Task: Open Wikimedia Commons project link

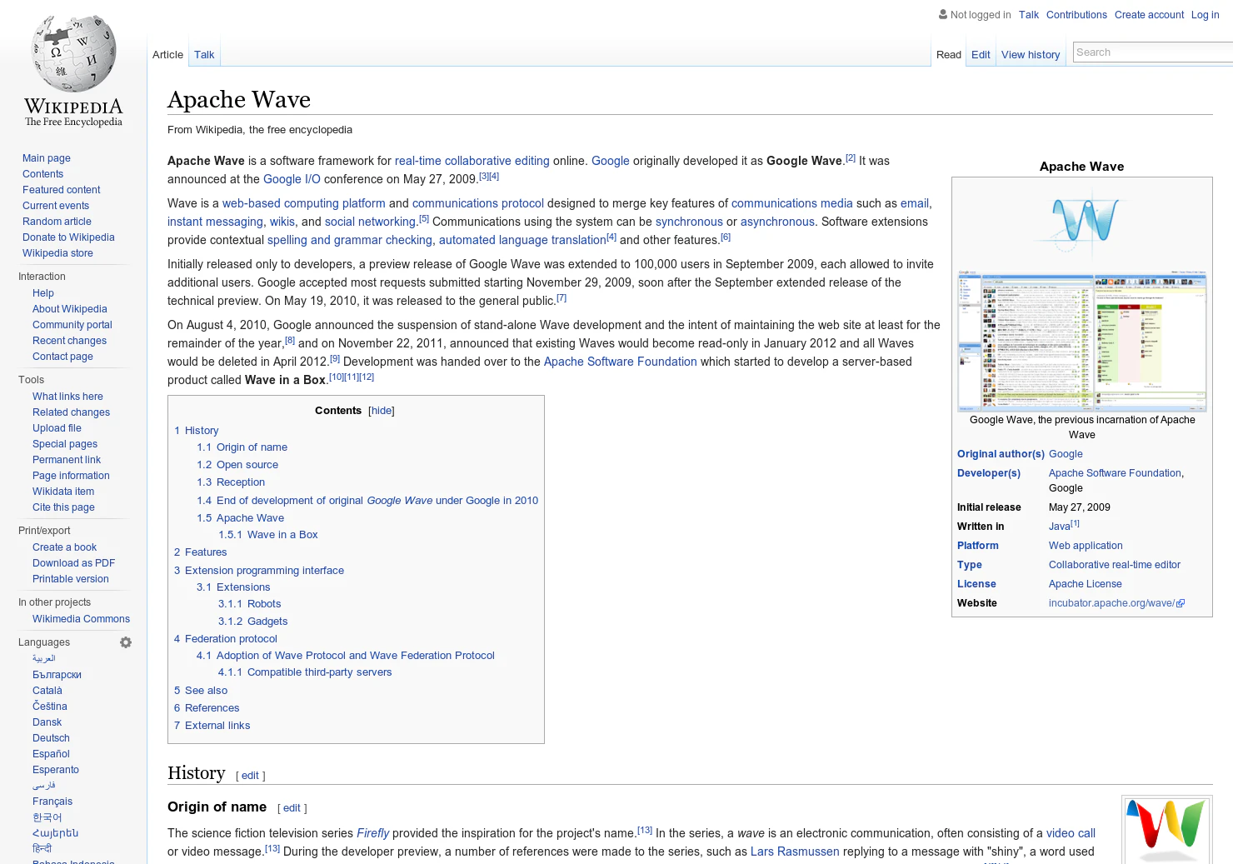Action: tap(81, 619)
